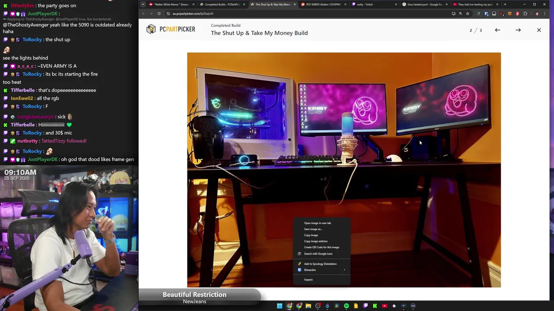
Task: Choose Inspect from context menu
Action: point(322,280)
